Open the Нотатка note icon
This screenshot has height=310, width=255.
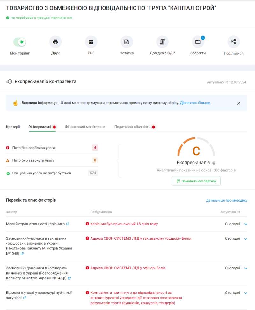click(127, 42)
